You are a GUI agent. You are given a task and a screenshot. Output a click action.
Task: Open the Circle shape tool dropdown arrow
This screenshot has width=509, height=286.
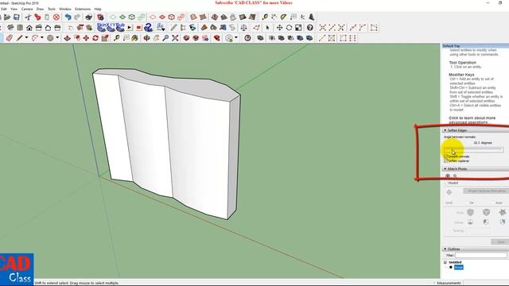point(57,38)
